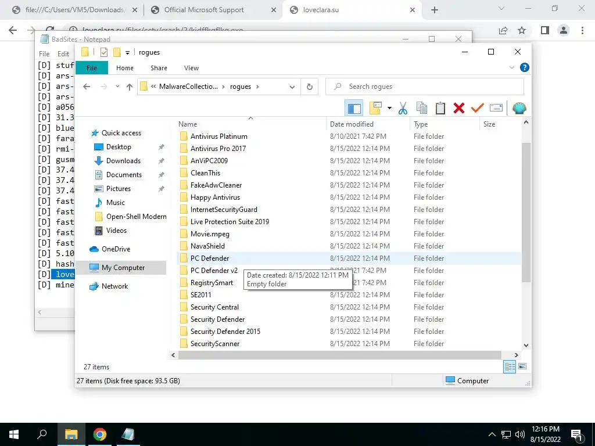The width and height of the screenshot is (595, 446).
Task: Click the vertical scrollbar in file list
Action: [x=526, y=213]
